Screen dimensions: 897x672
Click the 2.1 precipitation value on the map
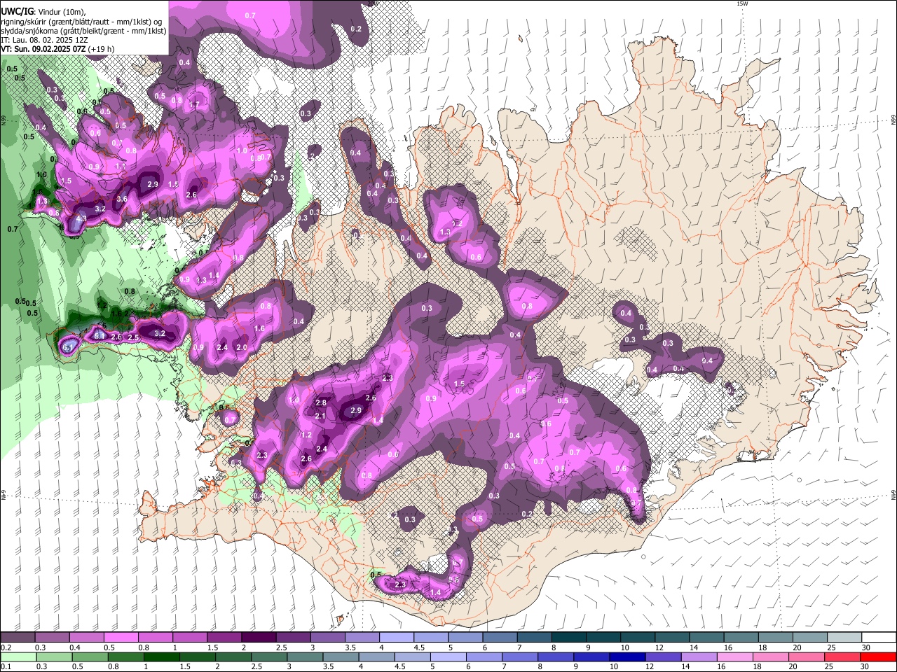click(320, 416)
